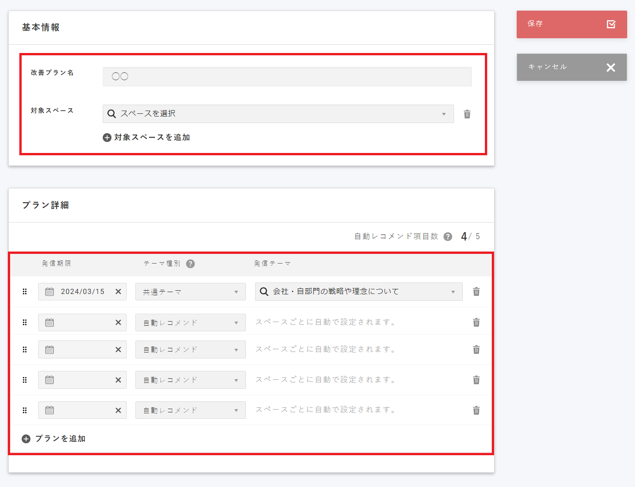This screenshot has height=487, width=635.
Task: Click the 4/ 5 item count
Action: (x=470, y=236)
